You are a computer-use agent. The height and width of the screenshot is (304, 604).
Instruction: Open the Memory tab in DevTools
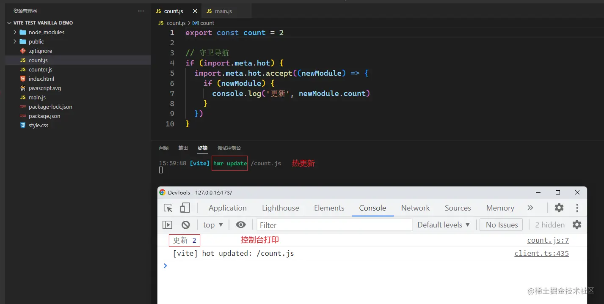point(500,208)
